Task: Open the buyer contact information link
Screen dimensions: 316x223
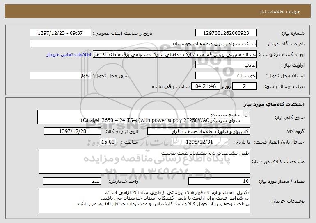Action: pyautogui.click(x=69, y=54)
